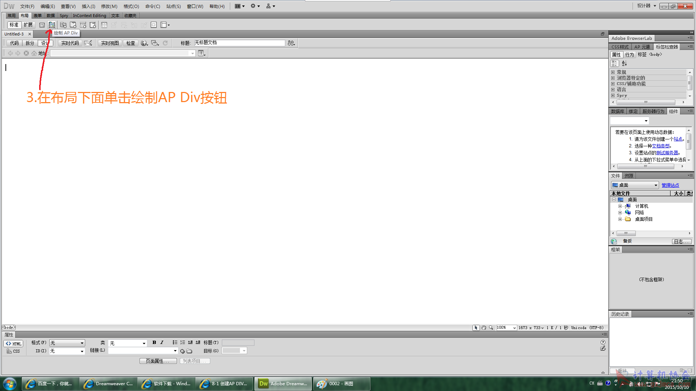This screenshot has height=391, width=696.
Task: Insert an unordered list
Action: pyautogui.click(x=175, y=342)
